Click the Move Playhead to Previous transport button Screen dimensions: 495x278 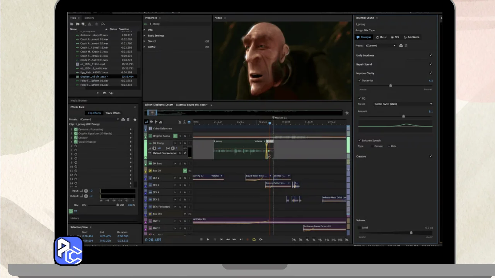(x=221, y=239)
